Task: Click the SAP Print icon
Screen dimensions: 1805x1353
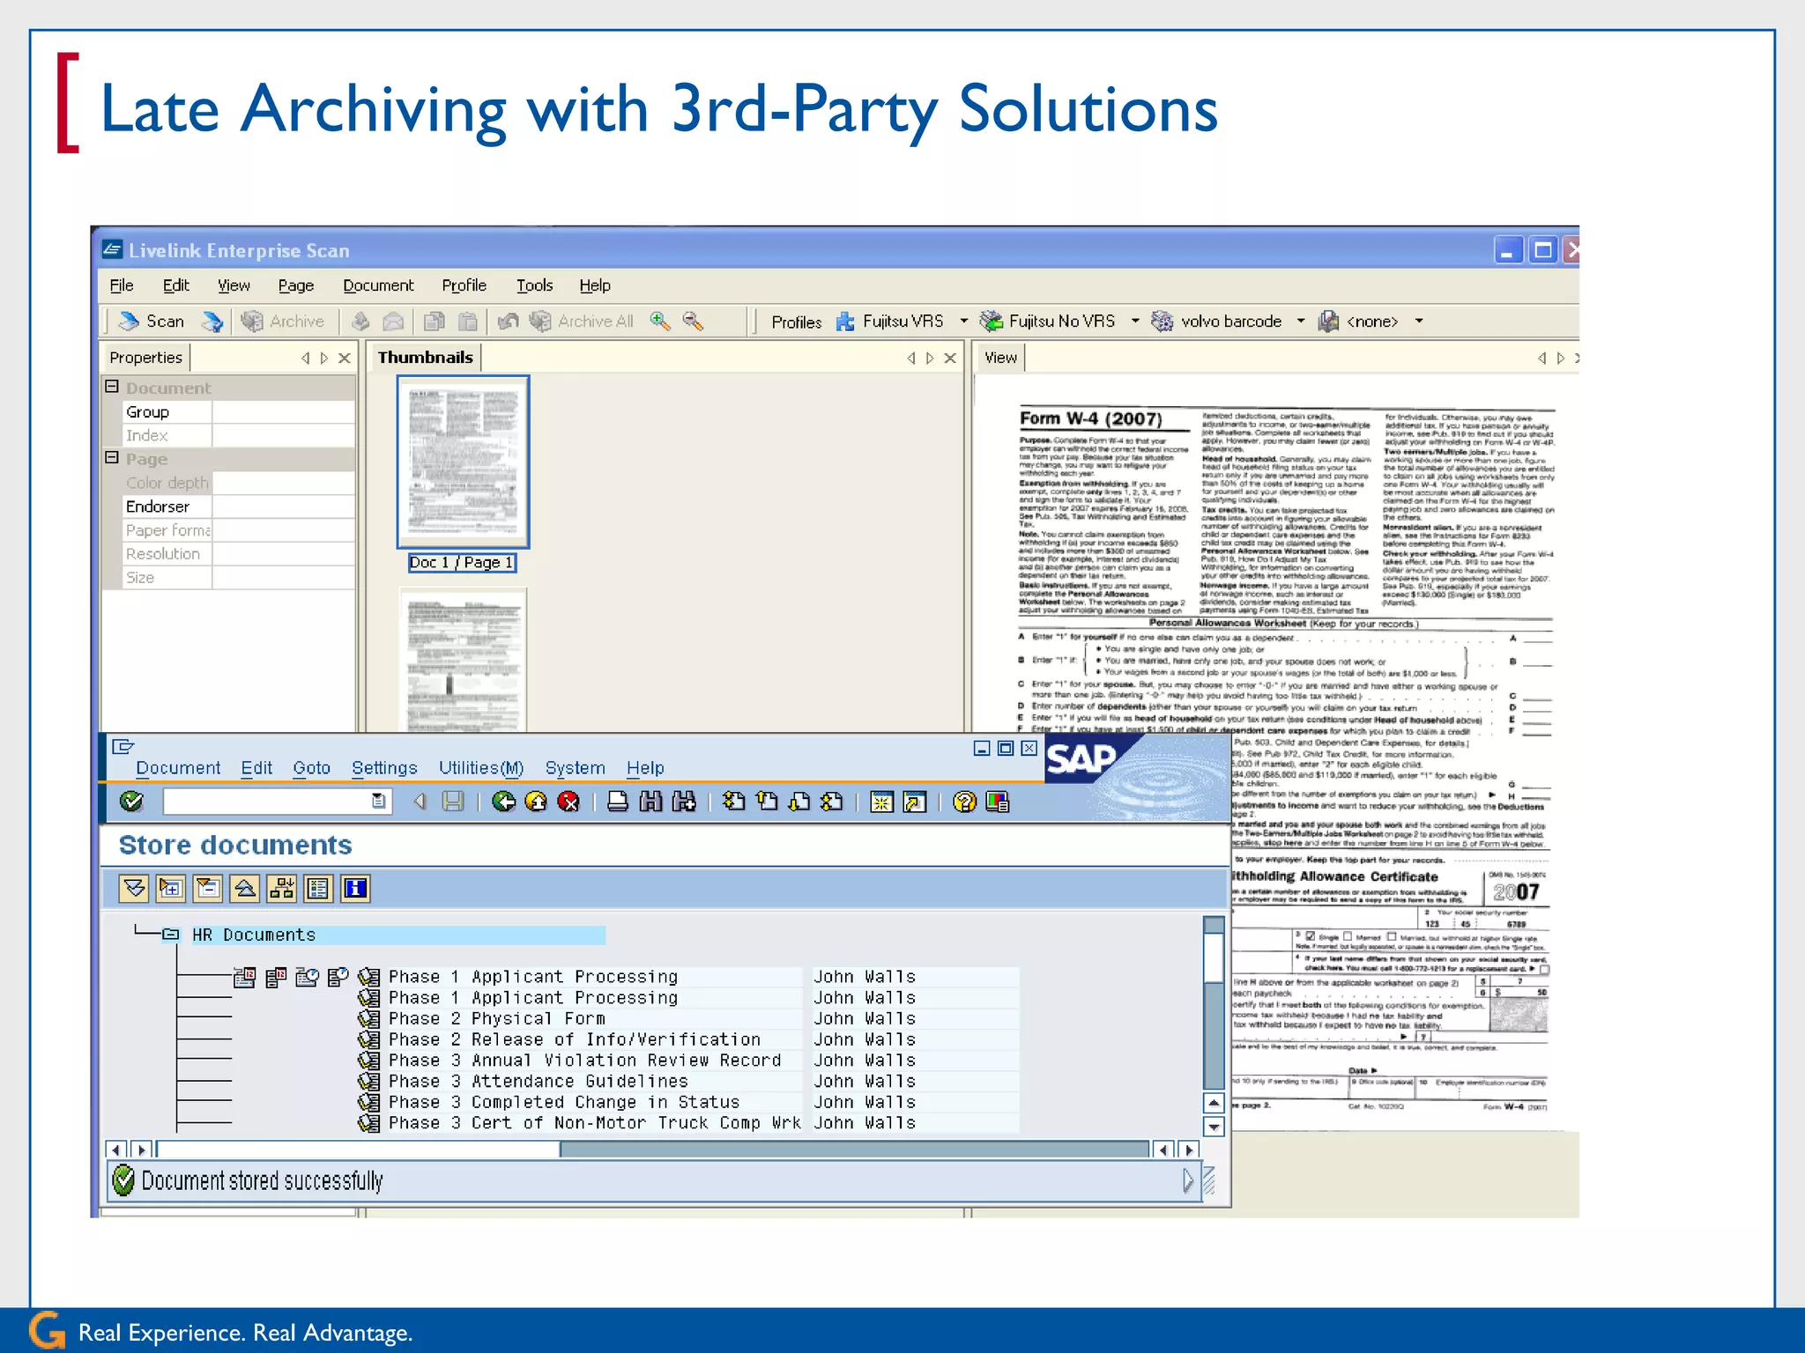Action: click(x=618, y=802)
